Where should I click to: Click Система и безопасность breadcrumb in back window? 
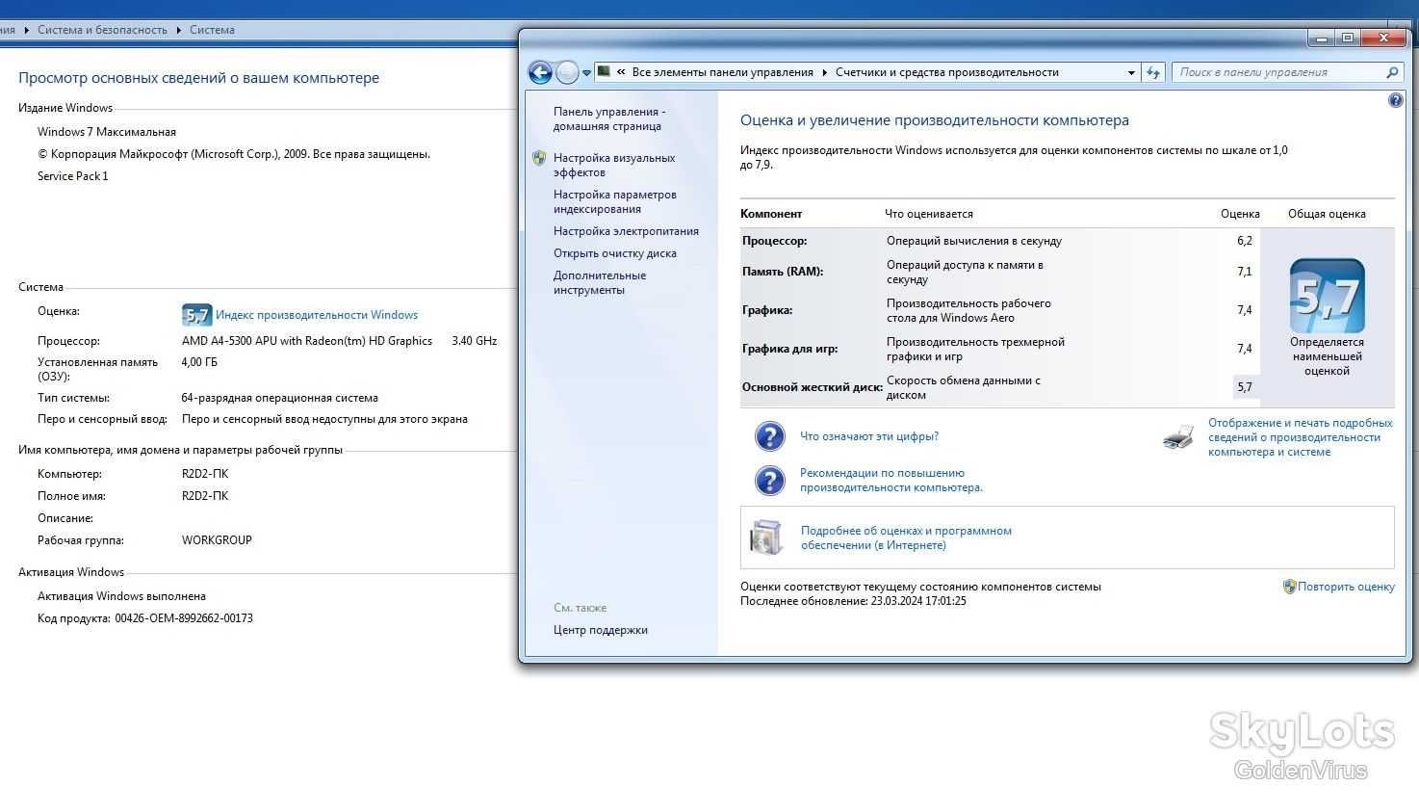[102, 30]
